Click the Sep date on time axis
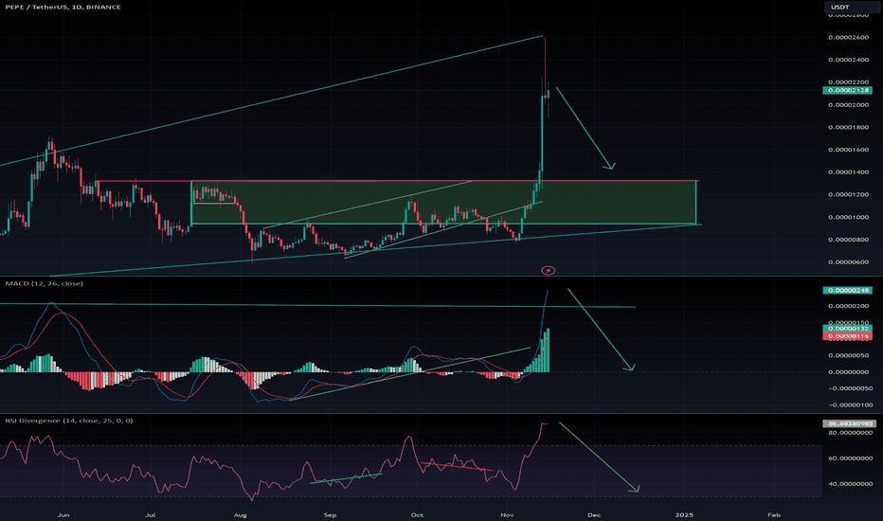The image size is (883, 521). (x=330, y=514)
